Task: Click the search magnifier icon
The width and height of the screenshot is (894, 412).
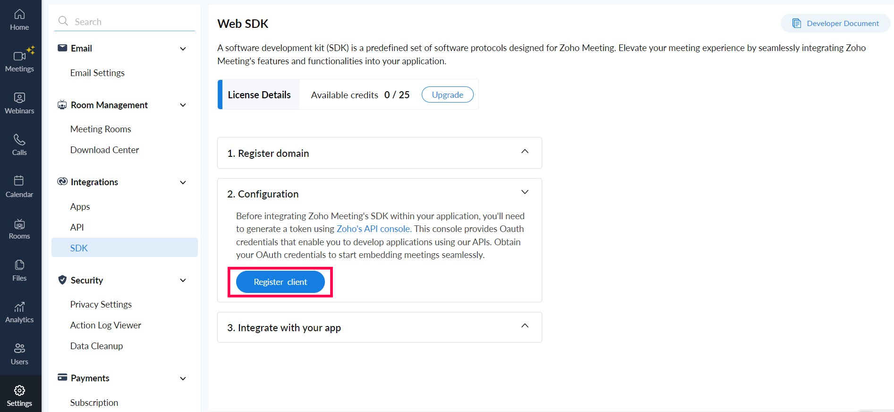Action: tap(63, 21)
